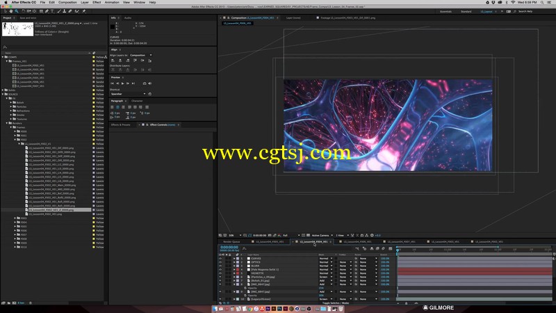Image resolution: width=556 pixels, height=313 pixels.
Task: Hide the Pale Magenta Solid 1 layer
Action: point(220,269)
